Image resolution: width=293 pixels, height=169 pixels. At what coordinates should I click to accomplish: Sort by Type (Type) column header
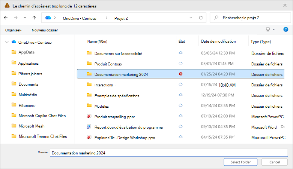[261, 42]
